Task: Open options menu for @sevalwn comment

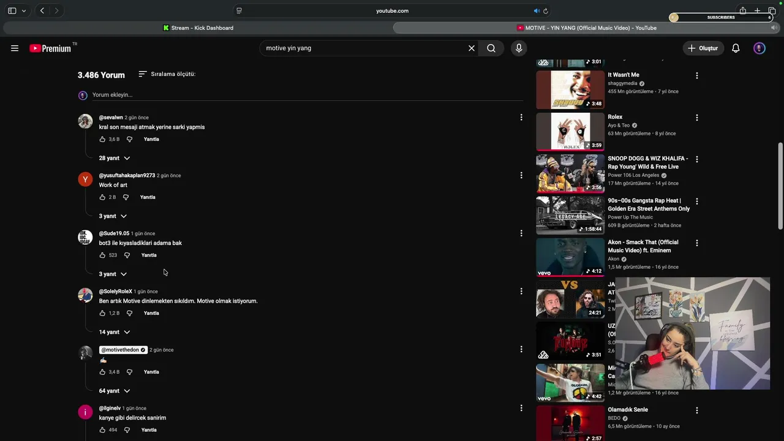Action: 521,117
